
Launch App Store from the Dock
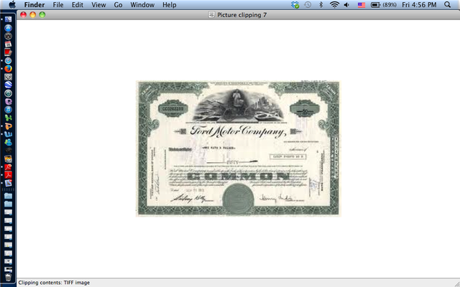pyautogui.click(x=8, y=28)
